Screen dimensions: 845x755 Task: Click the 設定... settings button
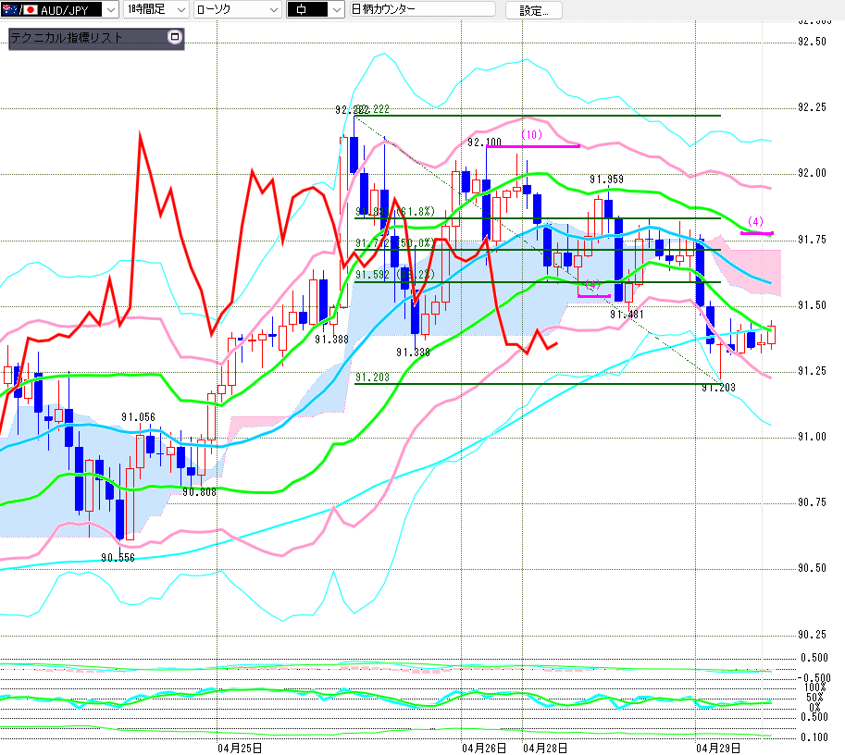533,10
